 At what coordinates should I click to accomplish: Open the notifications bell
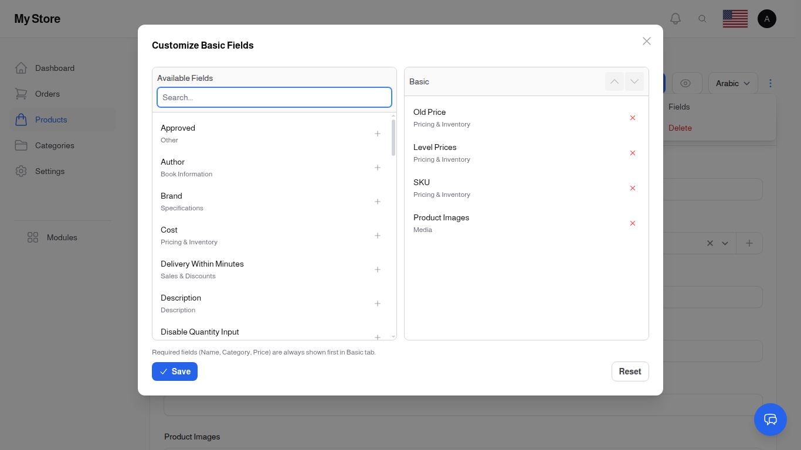click(676, 18)
